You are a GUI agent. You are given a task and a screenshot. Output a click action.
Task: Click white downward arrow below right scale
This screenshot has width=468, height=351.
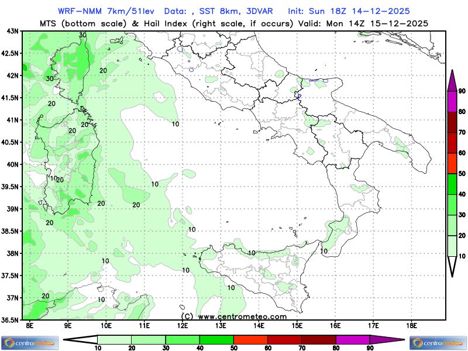pos(452,266)
